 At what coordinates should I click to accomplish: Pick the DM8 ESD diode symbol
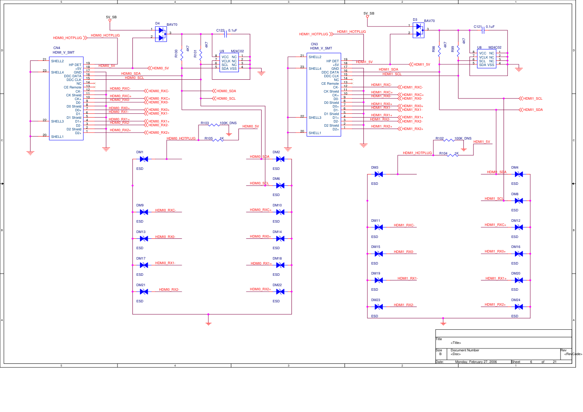(x=519, y=201)
